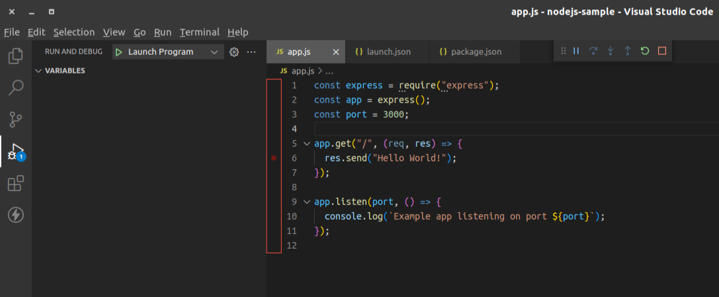Open the File menu
Viewport: 719px width, 297px height.
click(12, 32)
